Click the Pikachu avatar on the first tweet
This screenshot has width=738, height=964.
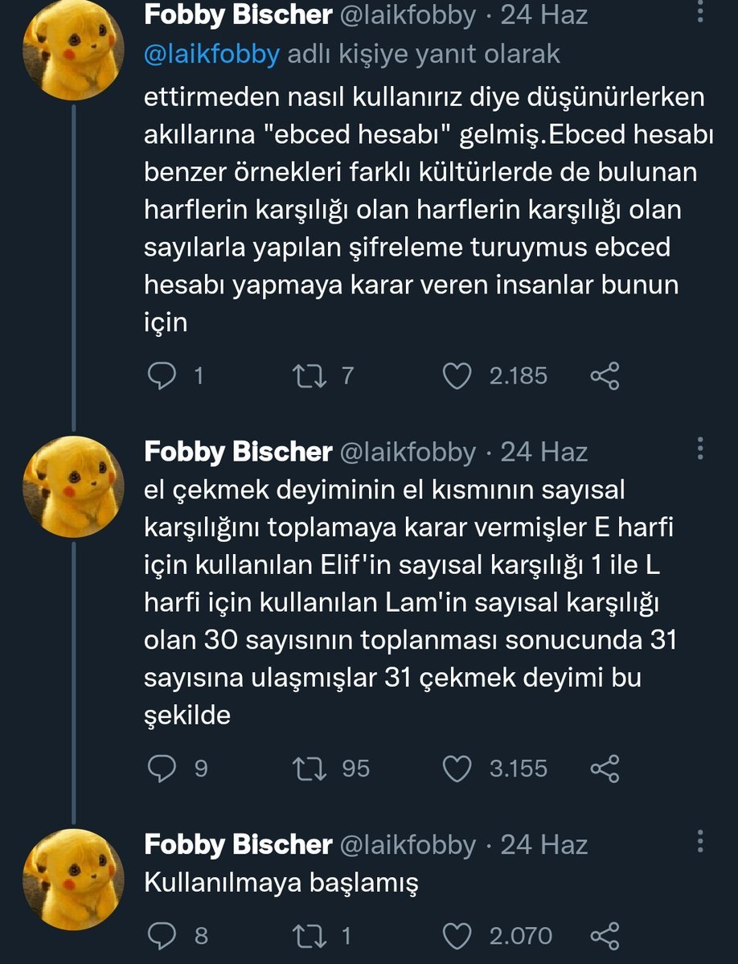pos(74,50)
